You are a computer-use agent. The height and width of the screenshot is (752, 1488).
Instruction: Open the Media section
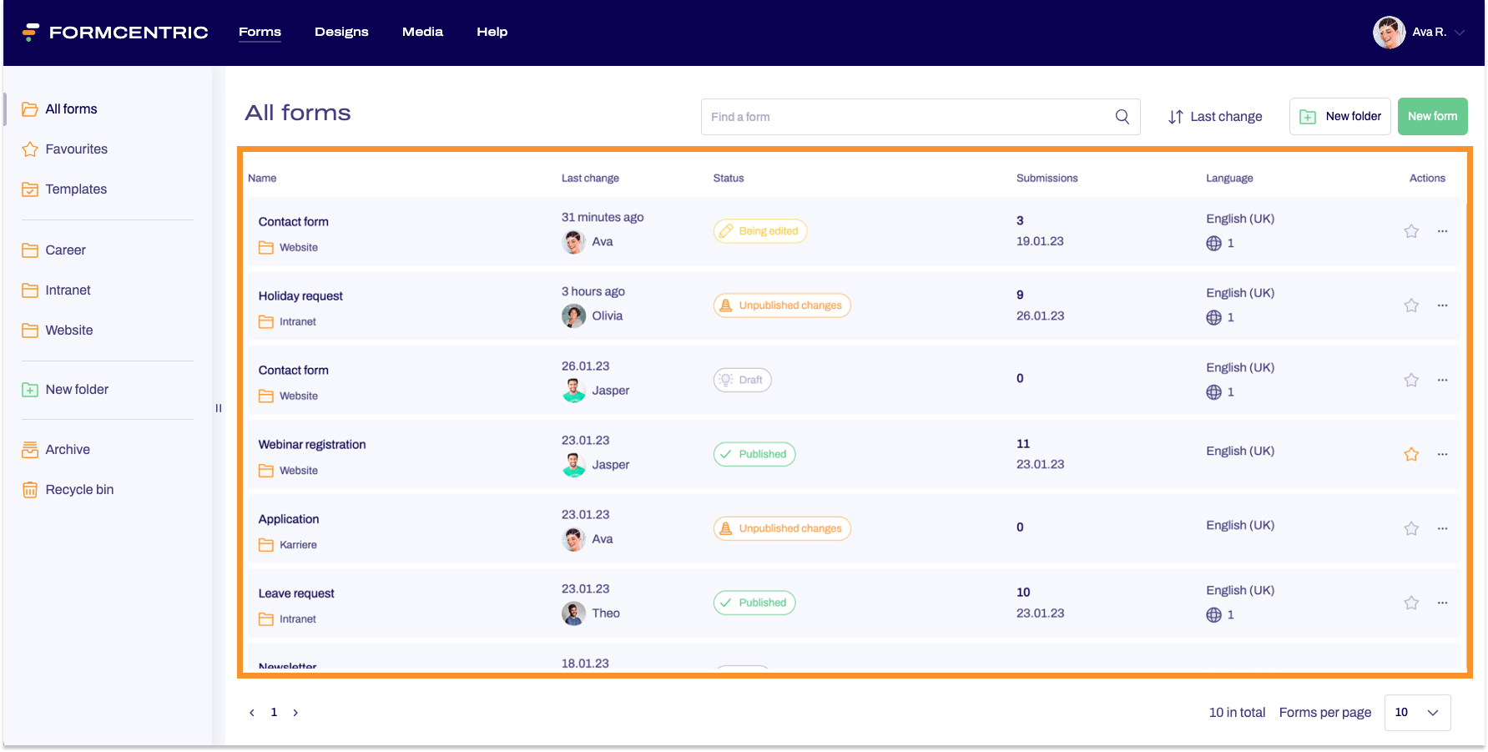[x=422, y=32]
